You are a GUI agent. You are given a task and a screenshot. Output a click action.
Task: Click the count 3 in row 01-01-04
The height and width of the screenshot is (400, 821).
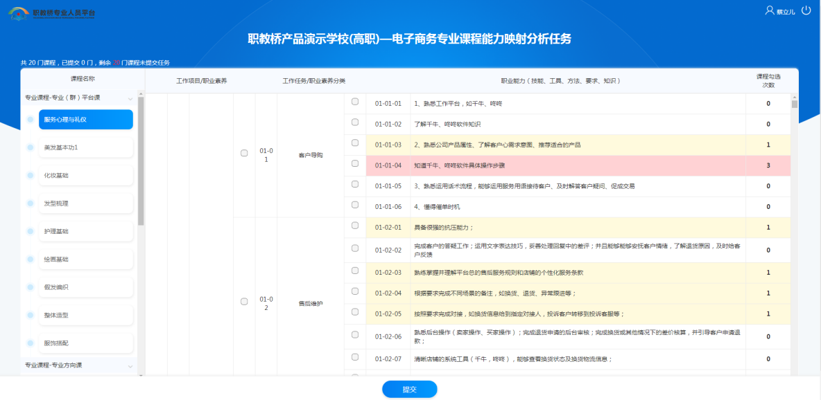coord(768,165)
